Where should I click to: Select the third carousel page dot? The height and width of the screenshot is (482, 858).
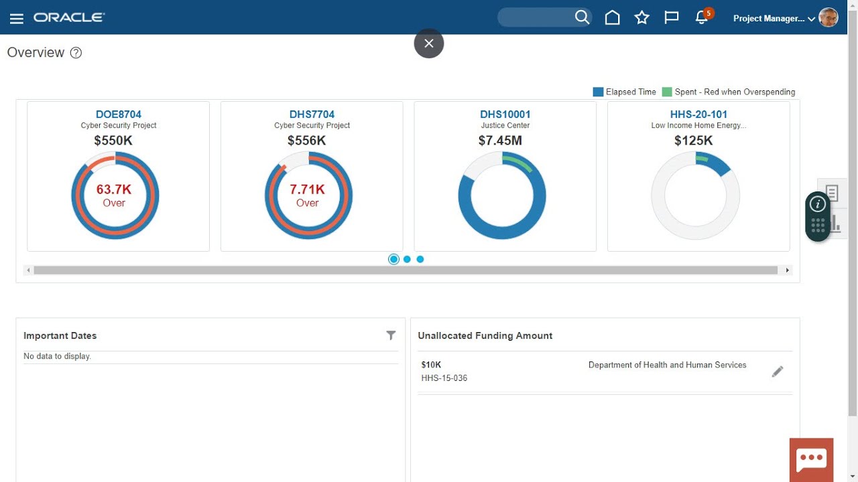(x=420, y=259)
